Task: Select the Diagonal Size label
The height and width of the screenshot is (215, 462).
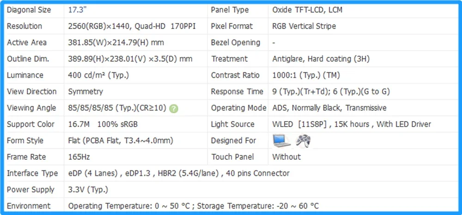Action: pyautogui.click(x=29, y=10)
